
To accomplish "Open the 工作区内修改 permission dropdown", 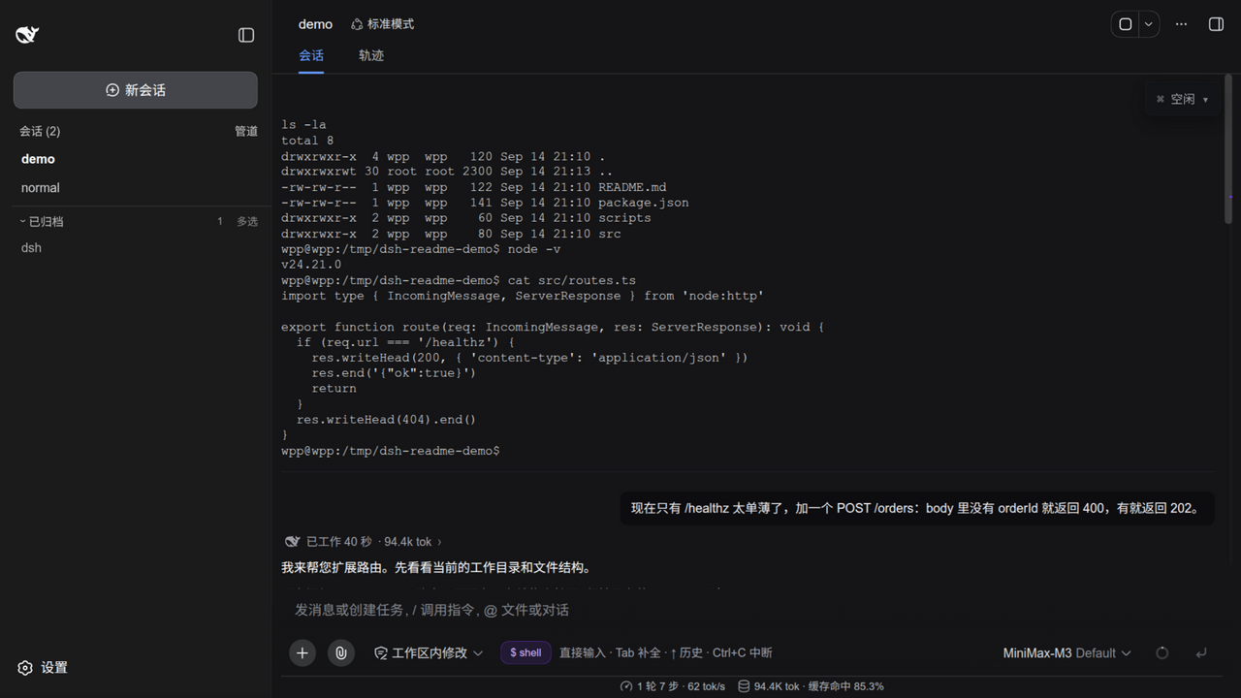I will (429, 653).
